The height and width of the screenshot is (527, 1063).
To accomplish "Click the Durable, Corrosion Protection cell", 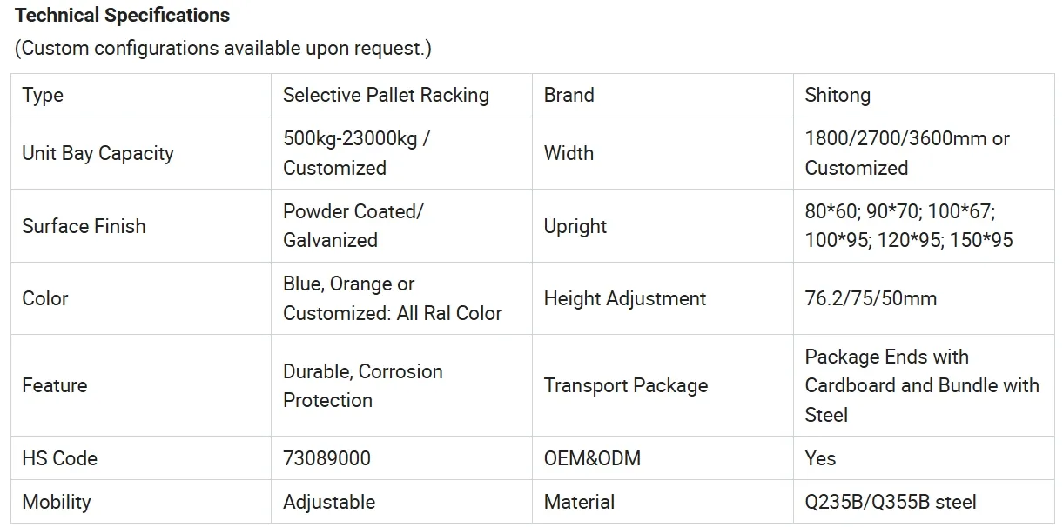I will 362,385.
